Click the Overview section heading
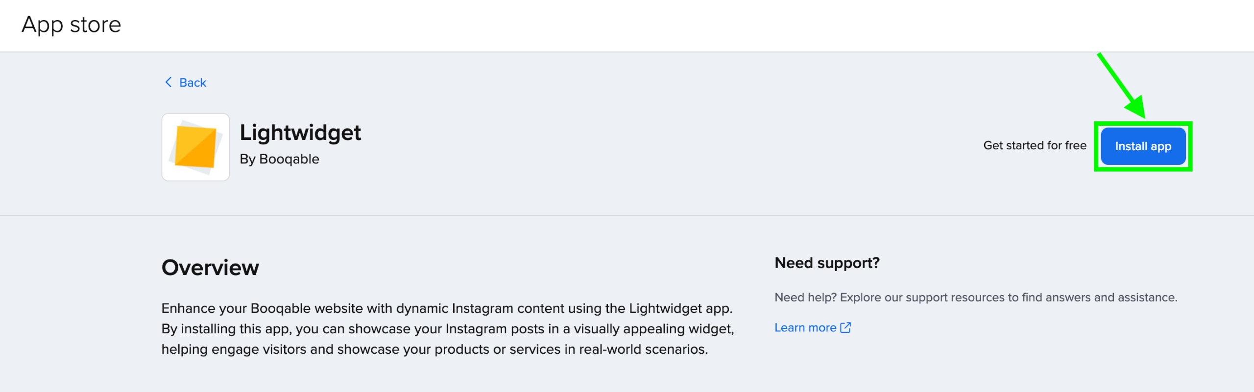The height and width of the screenshot is (392, 1254). 211,267
